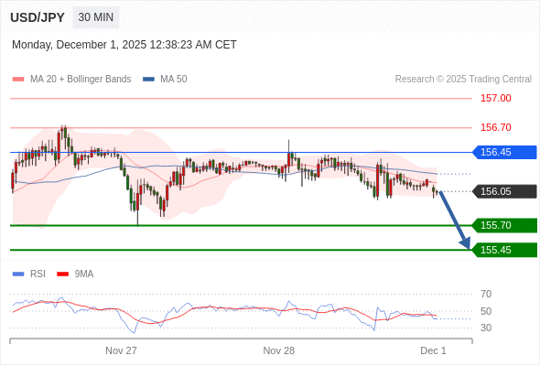Click the blue 156.45 pivot price tag
This screenshot has width=540, height=366.
504,152
